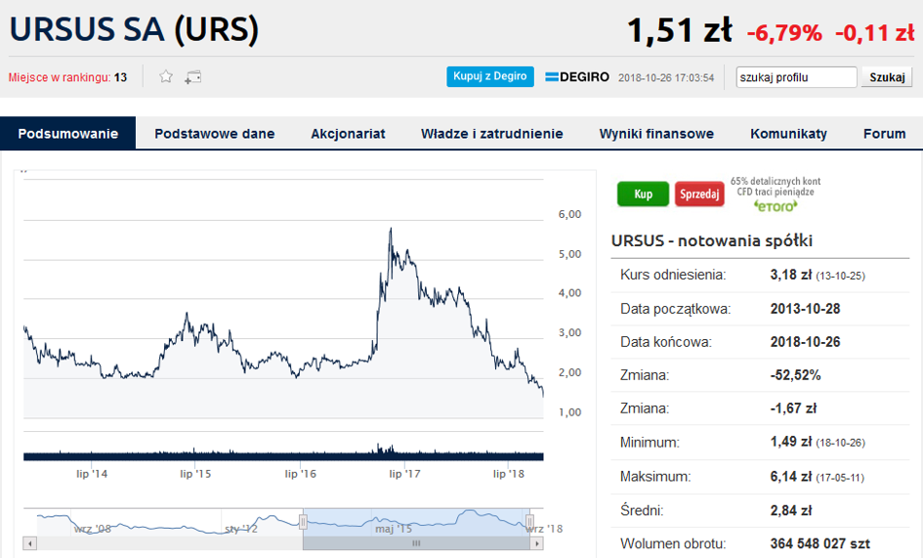Click Data początkowa value 2013-10-28

click(x=805, y=309)
